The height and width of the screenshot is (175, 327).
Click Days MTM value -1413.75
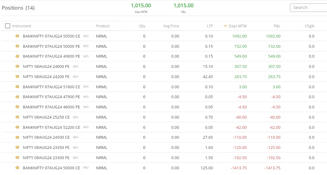(x=239, y=168)
